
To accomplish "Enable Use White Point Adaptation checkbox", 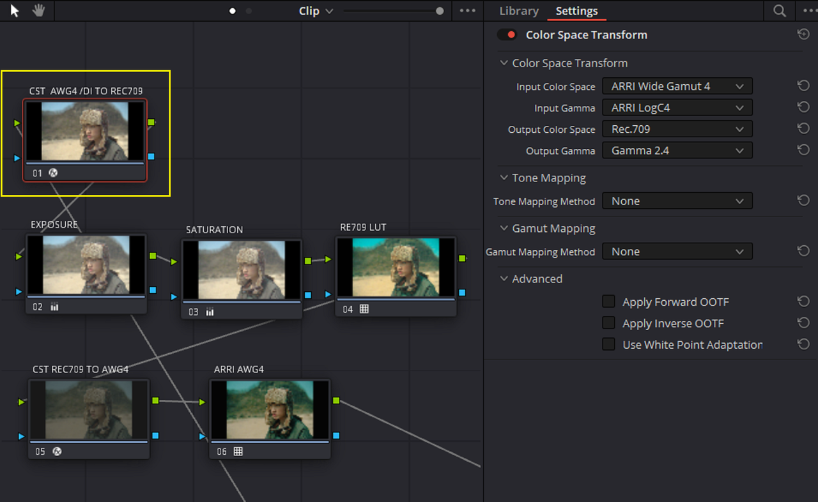I will pyautogui.click(x=609, y=344).
